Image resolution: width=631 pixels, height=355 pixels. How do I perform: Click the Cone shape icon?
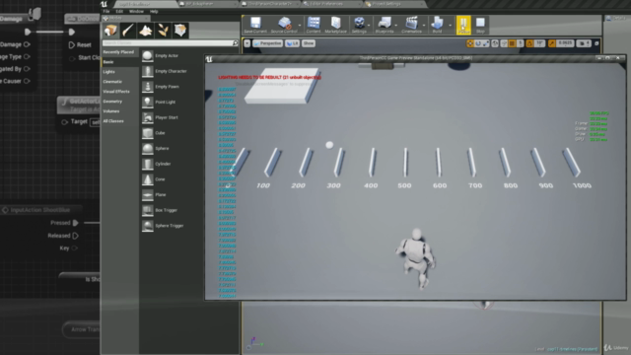click(x=147, y=179)
